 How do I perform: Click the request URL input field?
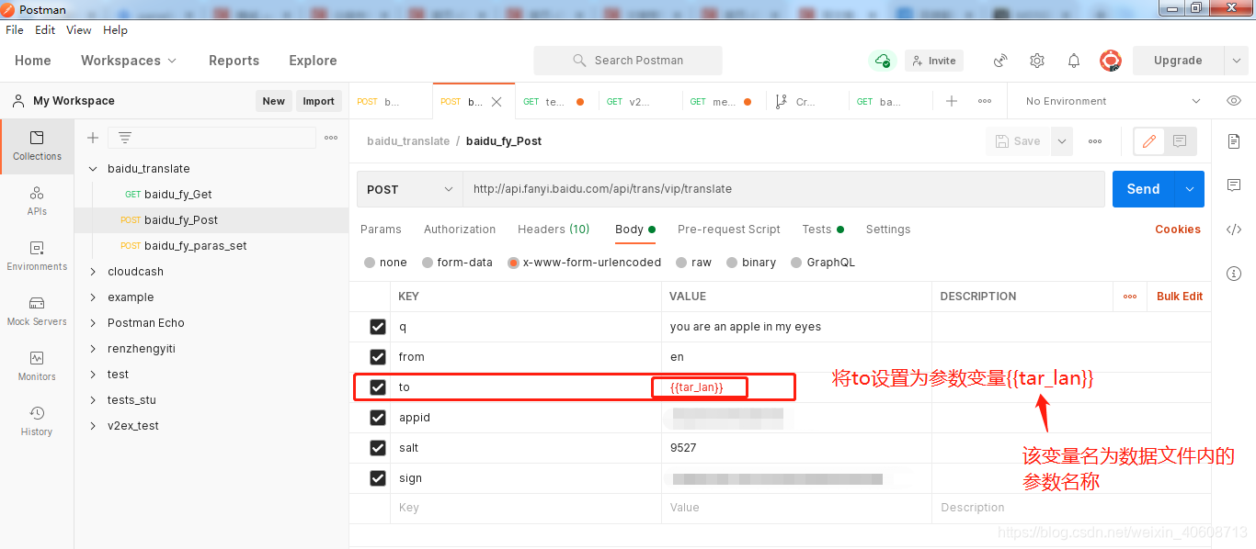click(783, 189)
